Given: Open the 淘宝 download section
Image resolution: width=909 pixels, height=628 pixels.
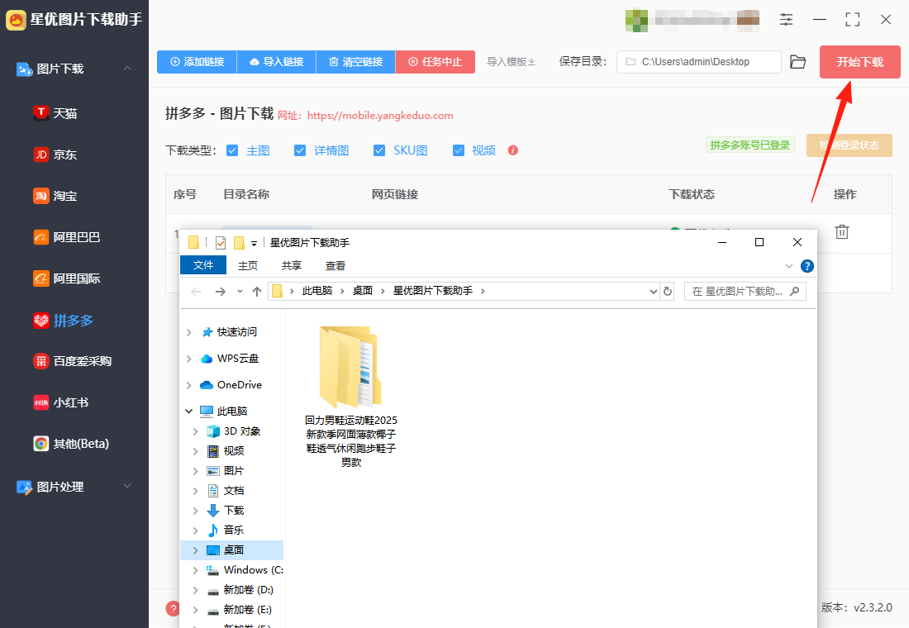Looking at the screenshot, I should tap(55, 196).
